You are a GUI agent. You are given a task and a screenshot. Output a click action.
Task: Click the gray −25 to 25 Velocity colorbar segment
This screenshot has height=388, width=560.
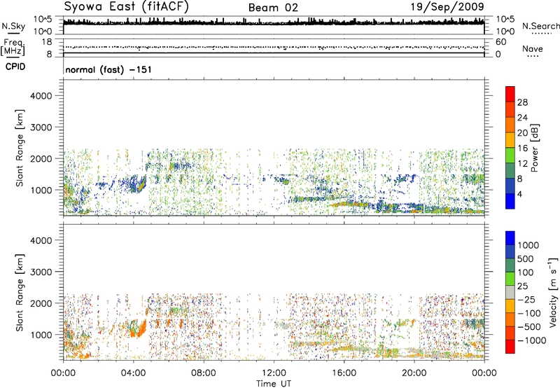(x=510, y=292)
